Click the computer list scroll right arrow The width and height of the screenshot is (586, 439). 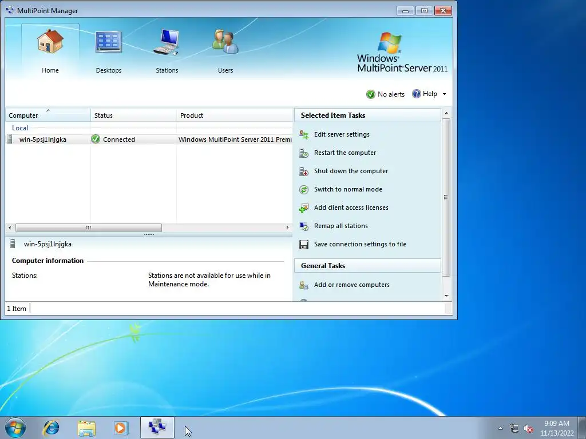[x=287, y=228]
